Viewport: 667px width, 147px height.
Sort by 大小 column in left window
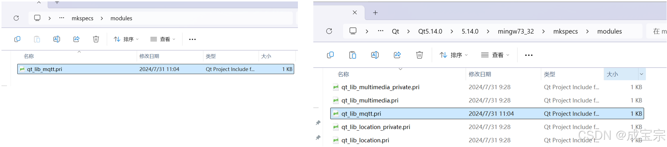pyautogui.click(x=266, y=56)
